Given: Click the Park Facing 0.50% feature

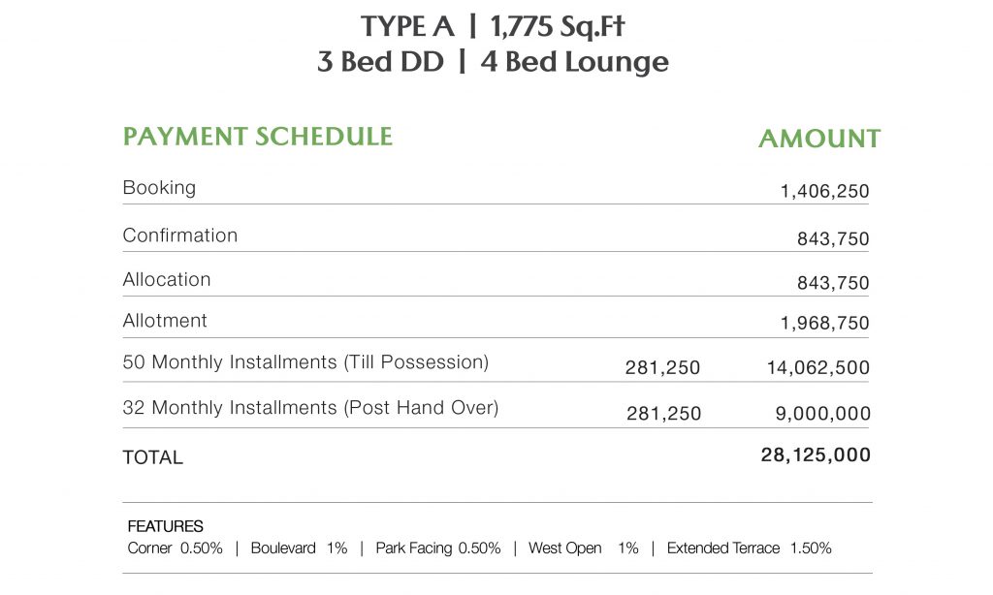Looking at the screenshot, I should coord(438,548).
